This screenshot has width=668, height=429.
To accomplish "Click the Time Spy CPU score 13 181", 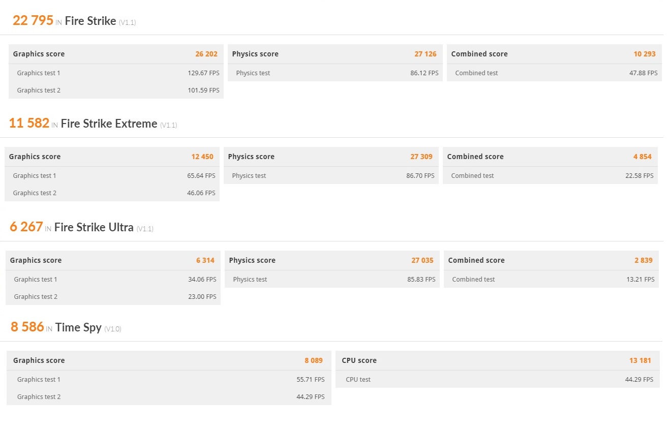I will point(640,360).
